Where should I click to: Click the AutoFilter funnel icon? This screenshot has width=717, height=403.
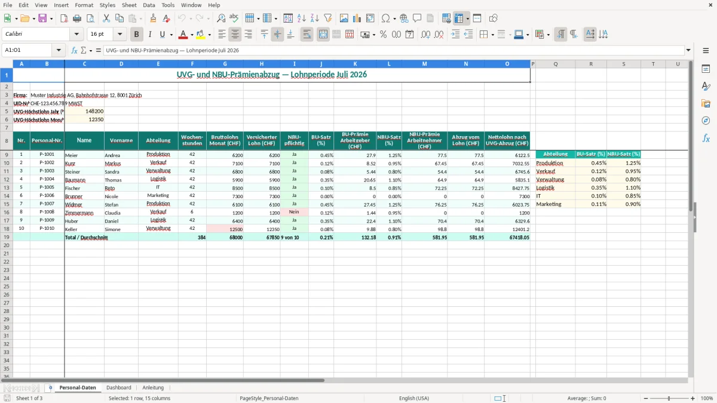point(327,19)
